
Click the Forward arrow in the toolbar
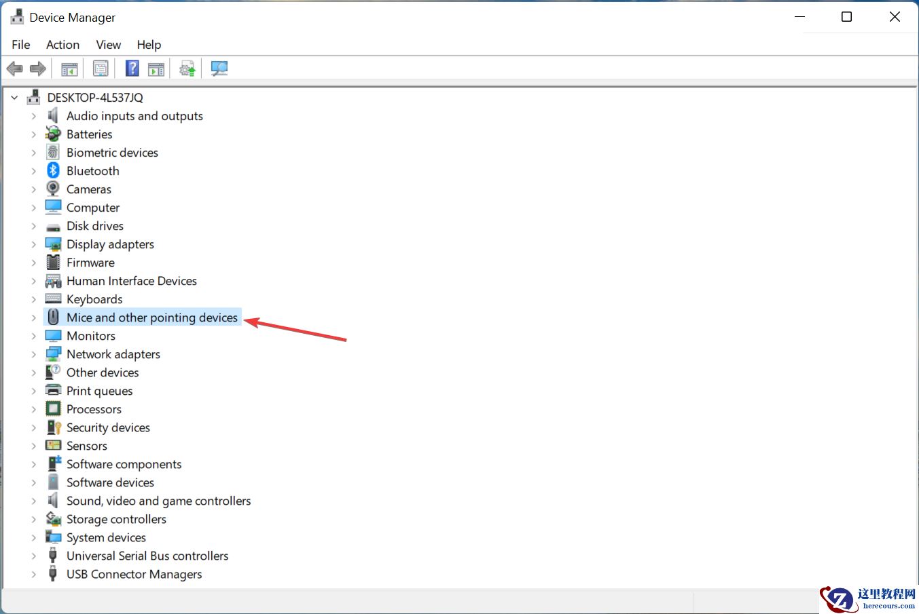pos(38,69)
